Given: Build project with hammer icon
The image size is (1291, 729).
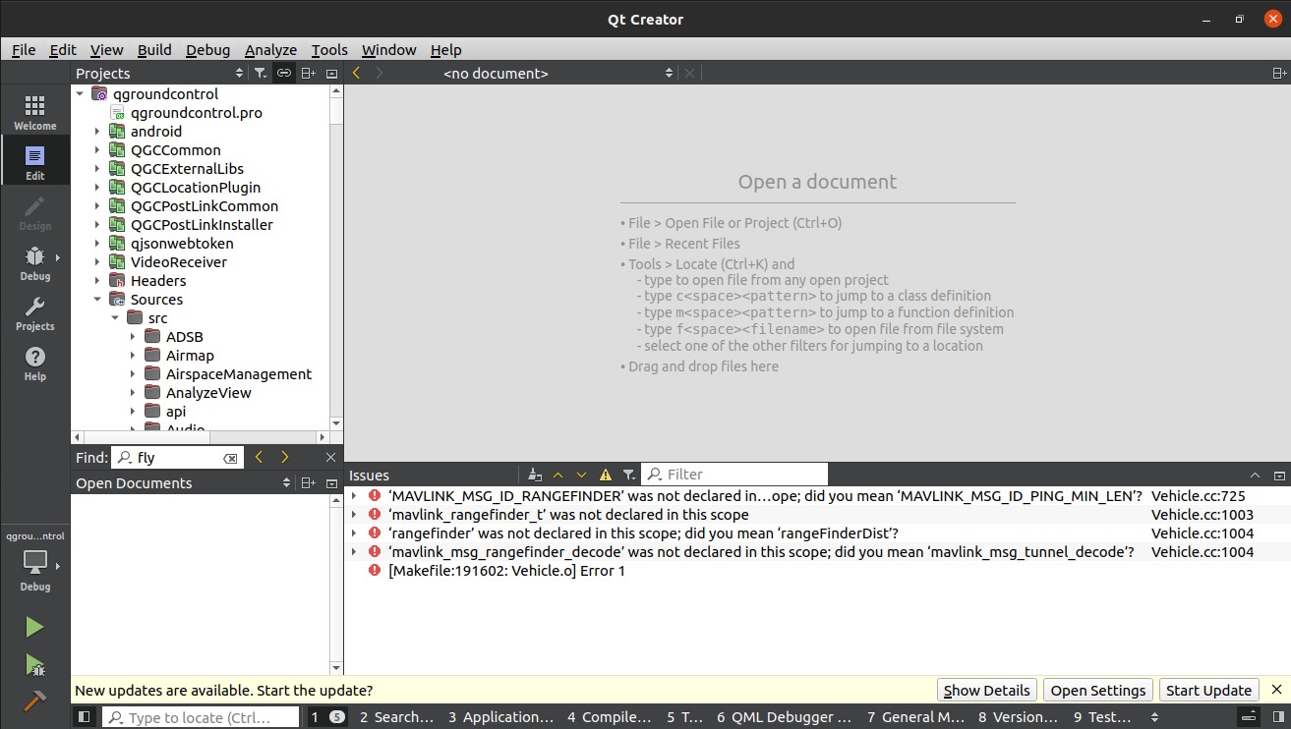Looking at the screenshot, I should click(34, 701).
